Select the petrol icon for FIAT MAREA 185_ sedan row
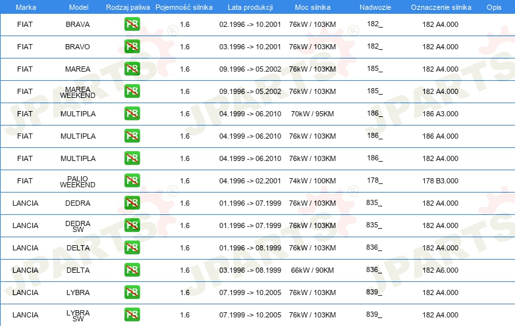Screen dimensions: 515x326 coord(132,69)
